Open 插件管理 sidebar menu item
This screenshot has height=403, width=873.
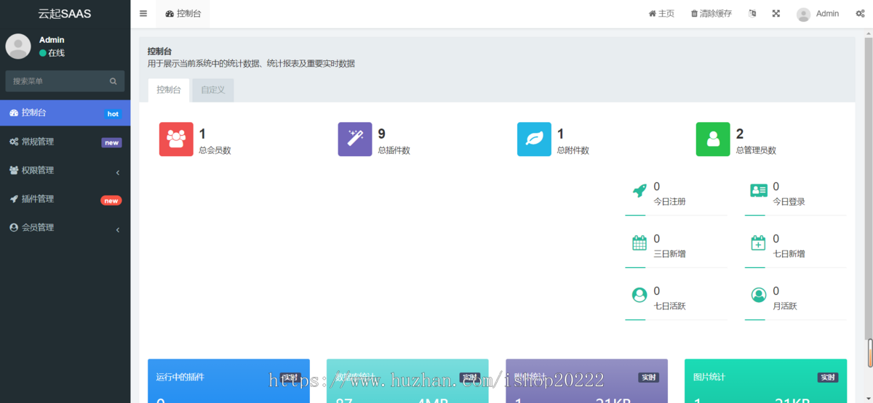65,199
